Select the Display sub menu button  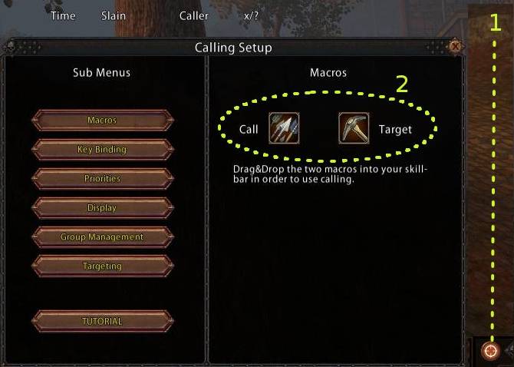click(x=102, y=207)
